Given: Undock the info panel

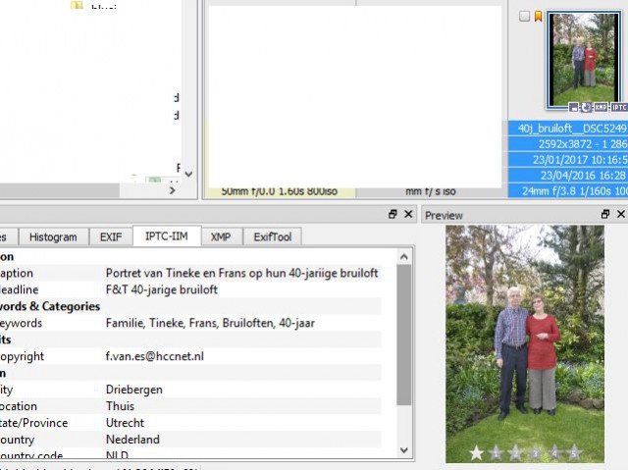Looking at the screenshot, I should (x=392, y=214).
